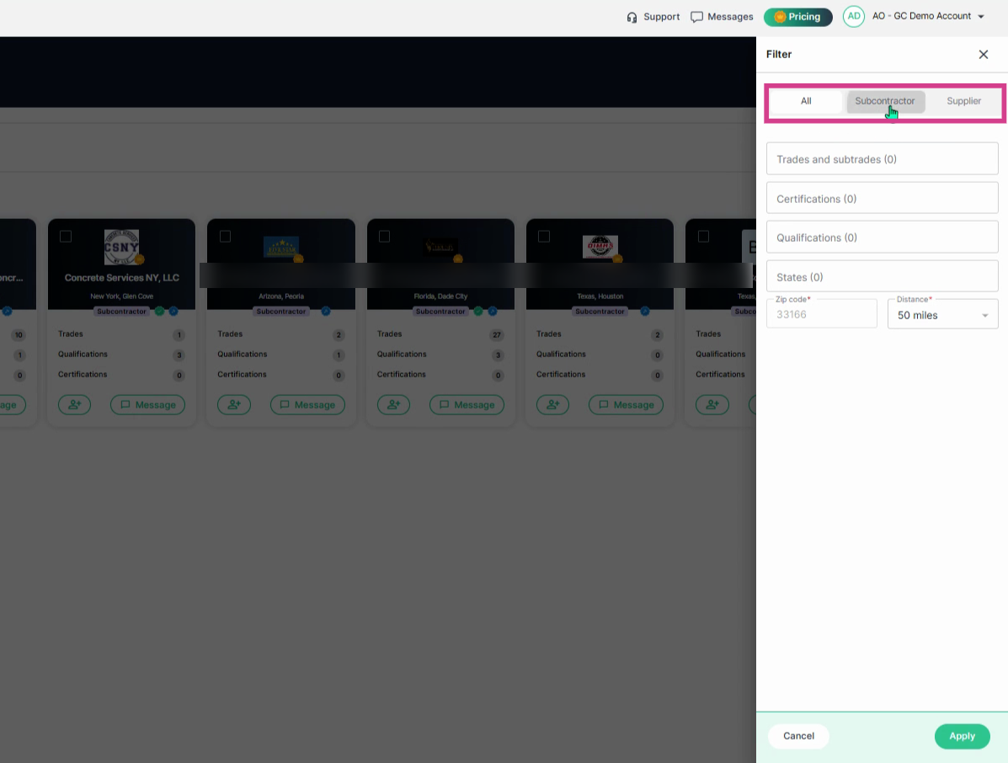Click the Zip code input field
Image resolution: width=1008 pixels, height=763 pixels.
point(822,314)
